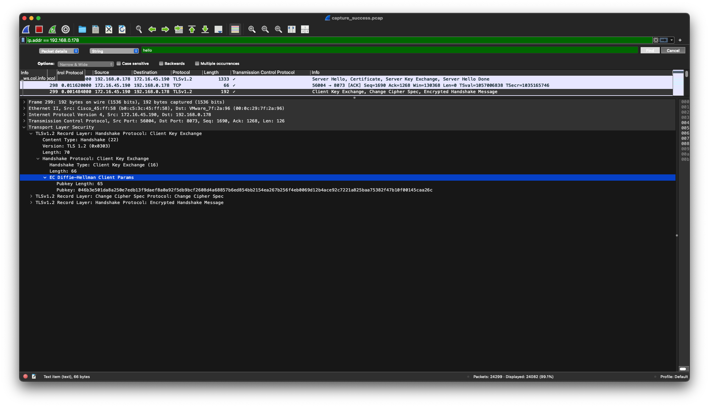Reload this capture file icon
This screenshot has width=709, height=407.
point(122,29)
